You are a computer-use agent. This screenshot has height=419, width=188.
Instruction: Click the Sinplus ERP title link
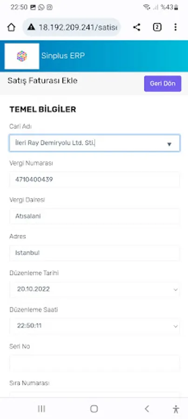(63, 55)
